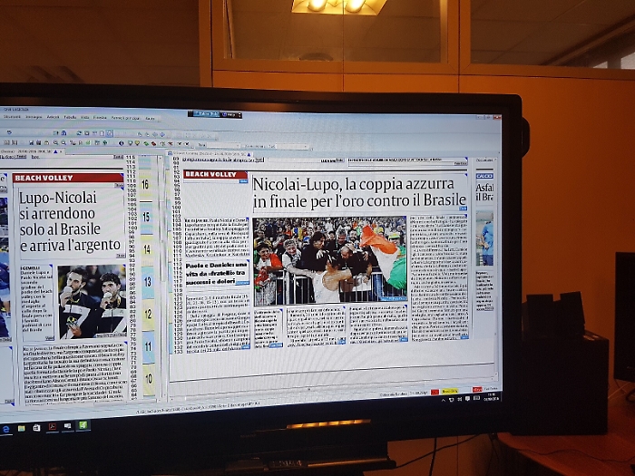The width and height of the screenshot is (635, 476).
Task: Select the photo of two players with medals
Action: point(93,301)
